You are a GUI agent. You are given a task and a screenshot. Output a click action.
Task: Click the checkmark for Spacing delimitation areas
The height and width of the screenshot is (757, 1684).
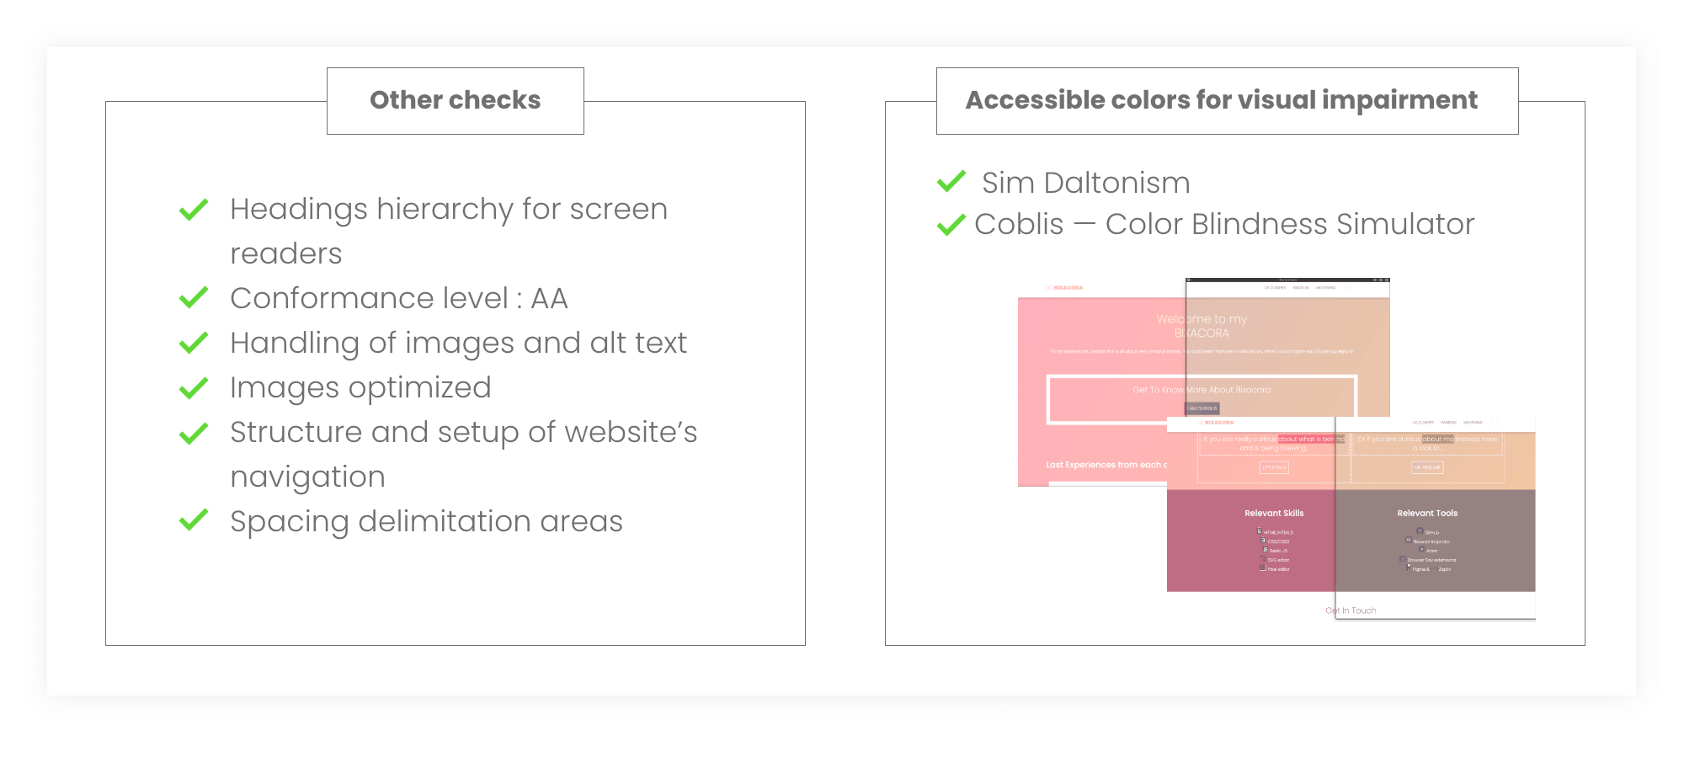(194, 520)
